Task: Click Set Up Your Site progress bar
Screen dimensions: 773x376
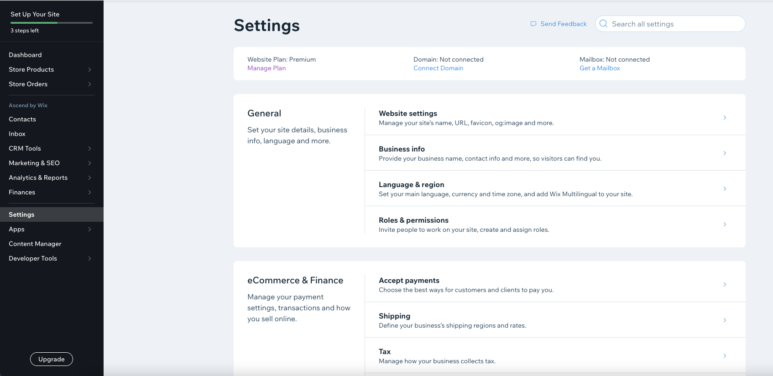Action: click(x=52, y=22)
